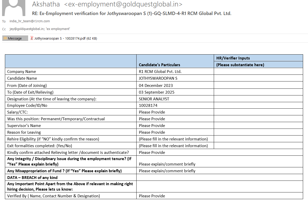
Task: Click 'Please Provide' in Verified By row
Action: (x=152, y=196)
